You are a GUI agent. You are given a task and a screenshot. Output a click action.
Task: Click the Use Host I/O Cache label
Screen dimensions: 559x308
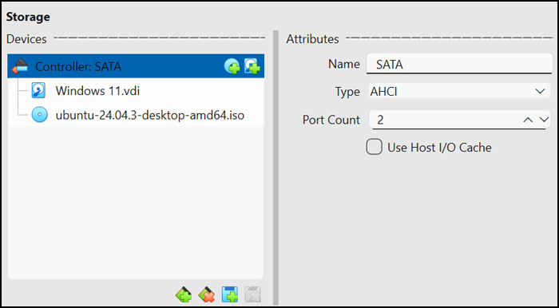(439, 148)
